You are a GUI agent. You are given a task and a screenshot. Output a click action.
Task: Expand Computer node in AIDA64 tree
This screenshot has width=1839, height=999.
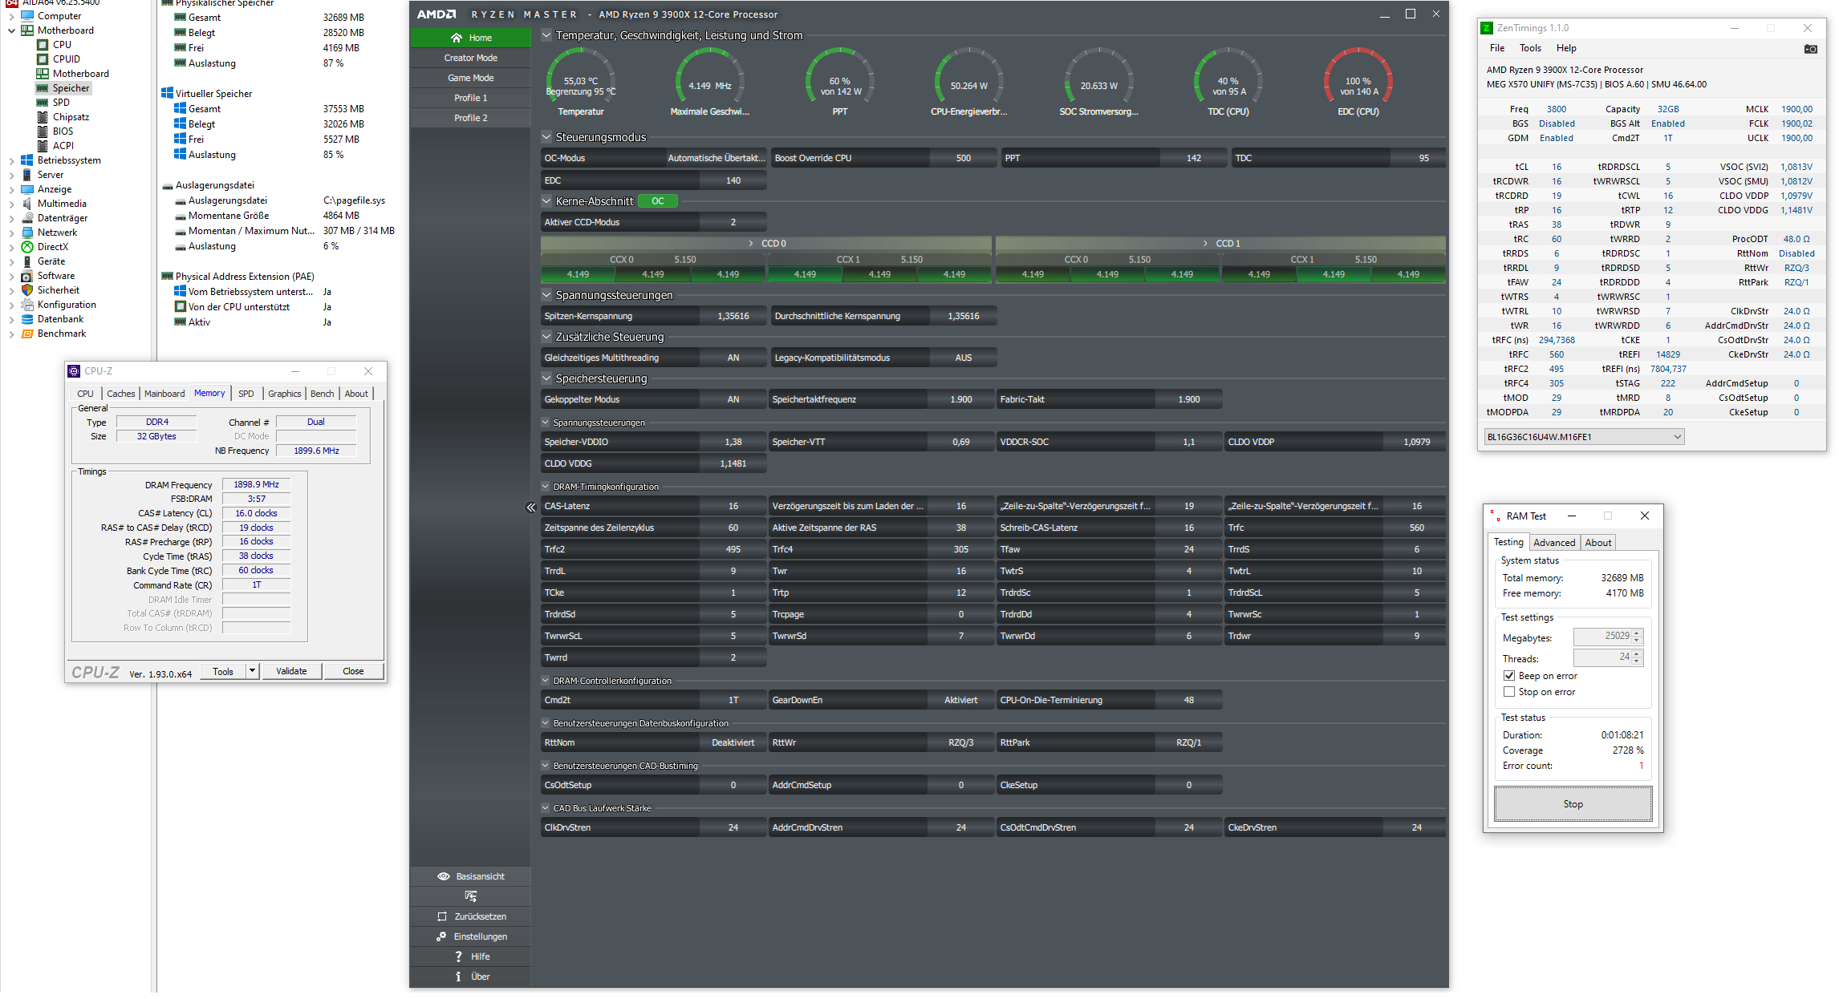coord(11,16)
